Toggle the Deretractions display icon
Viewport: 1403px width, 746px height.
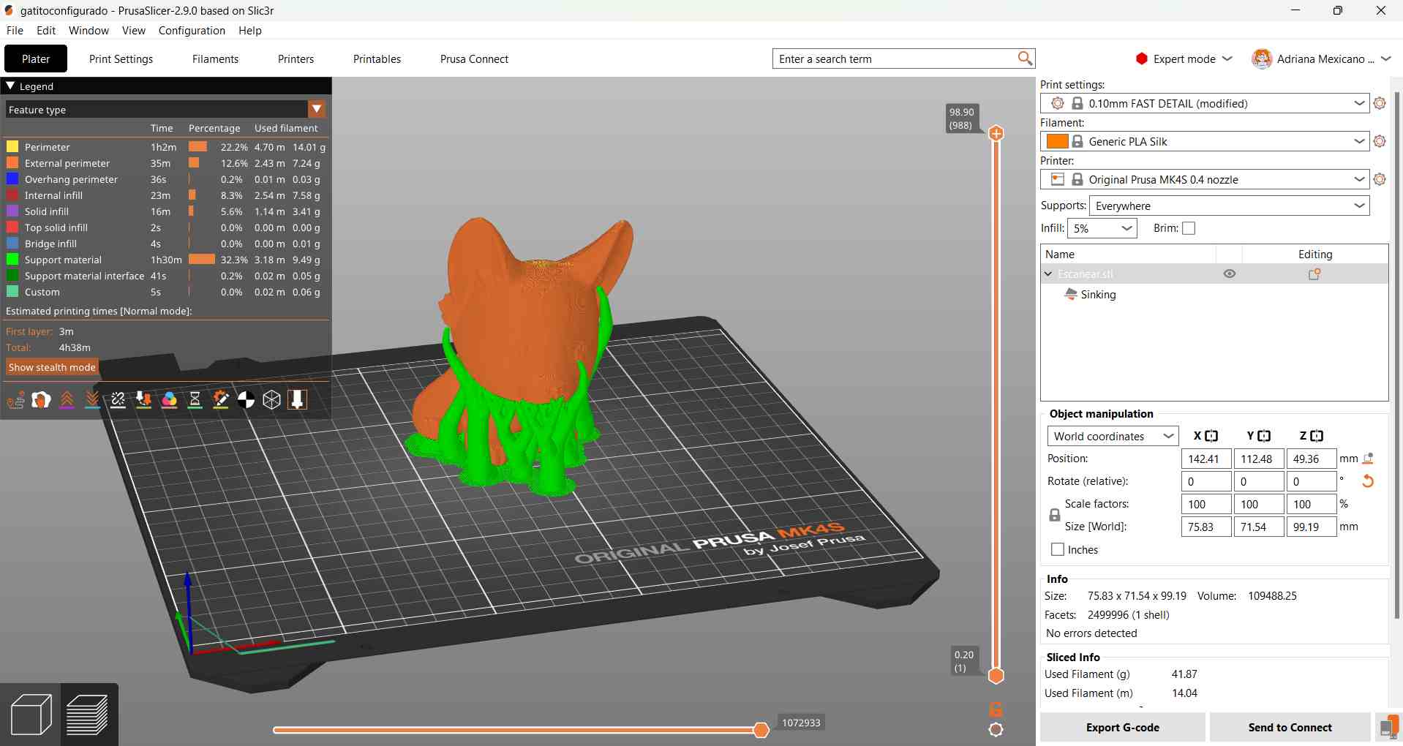click(x=93, y=400)
